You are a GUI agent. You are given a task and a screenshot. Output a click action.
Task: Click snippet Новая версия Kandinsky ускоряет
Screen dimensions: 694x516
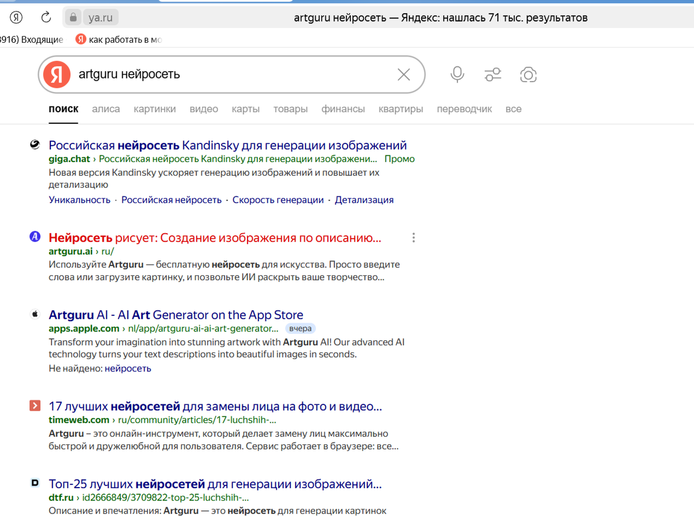point(214,179)
